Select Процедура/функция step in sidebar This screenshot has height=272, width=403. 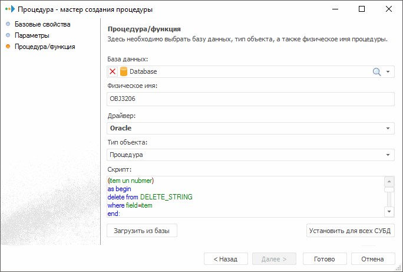point(44,46)
